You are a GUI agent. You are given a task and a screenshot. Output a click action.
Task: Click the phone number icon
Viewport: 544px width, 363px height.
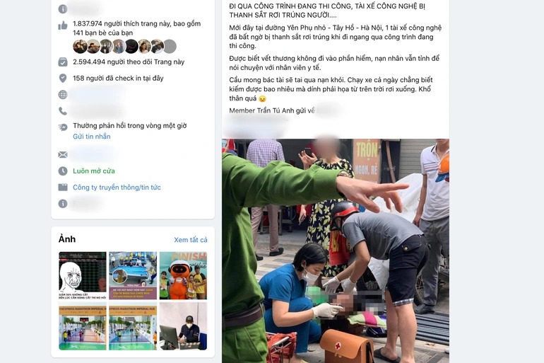[x=63, y=111]
